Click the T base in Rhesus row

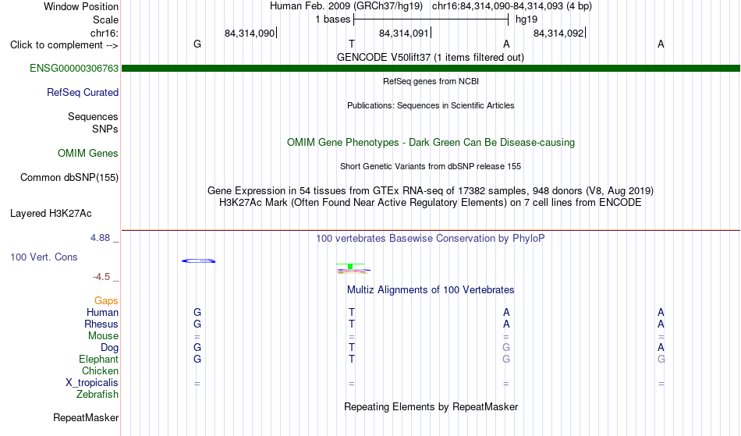pos(352,324)
